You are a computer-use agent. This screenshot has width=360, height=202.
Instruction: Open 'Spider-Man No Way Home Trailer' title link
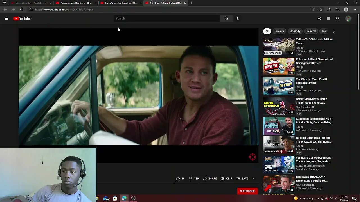click(311, 101)
